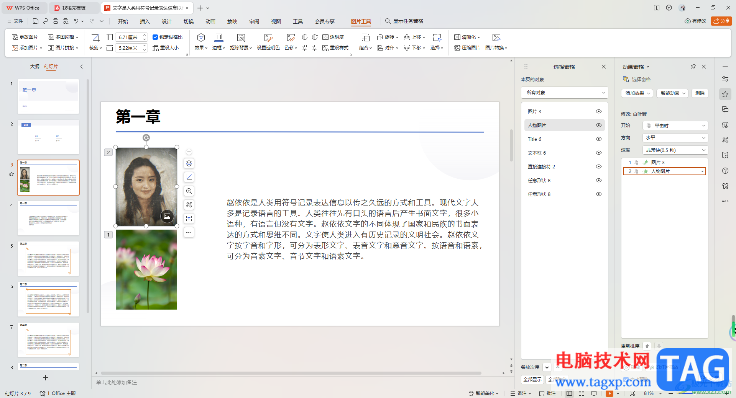Click the floating crop icon beside the portrait

point(189,177)
